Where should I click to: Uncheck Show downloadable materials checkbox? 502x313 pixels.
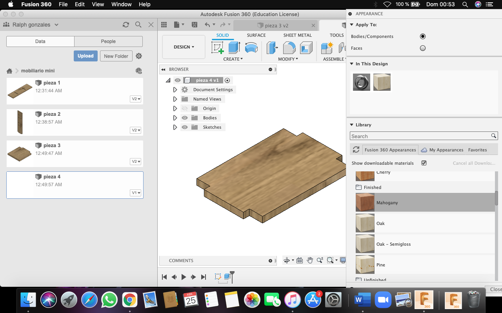(424, 163)
